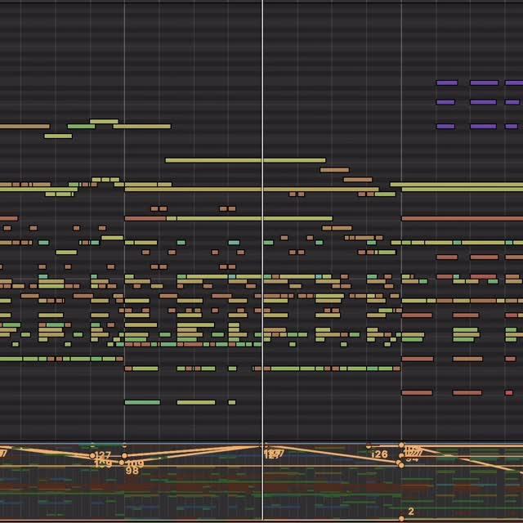Select the automation point labeled 98
The height and width of the screenshot is (523, 523).
click(x=122, y=463)
